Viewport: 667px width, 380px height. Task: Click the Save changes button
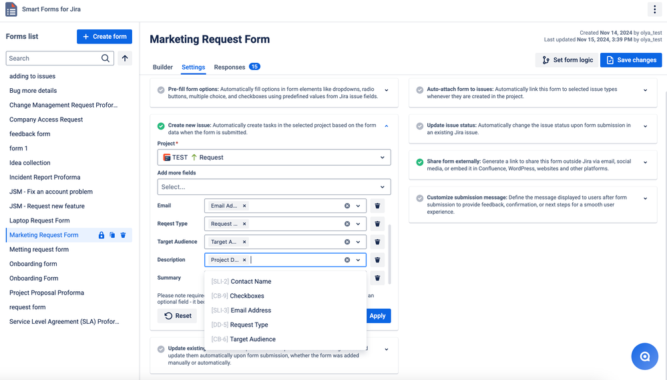(631, 60)
